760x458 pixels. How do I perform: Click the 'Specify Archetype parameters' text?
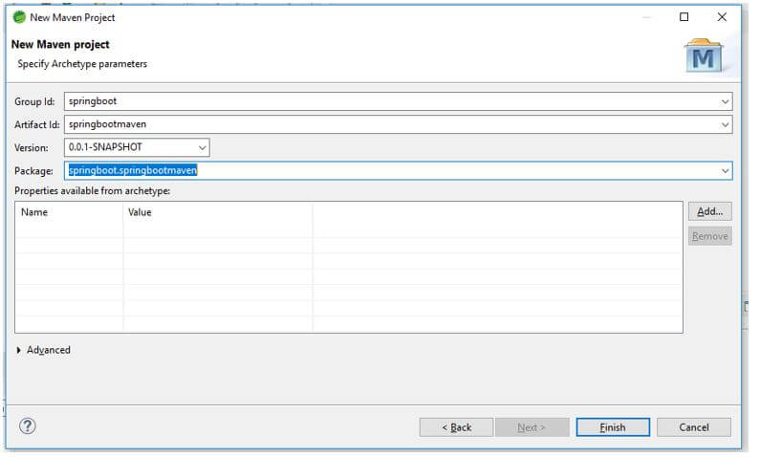[x=82, y=64]
